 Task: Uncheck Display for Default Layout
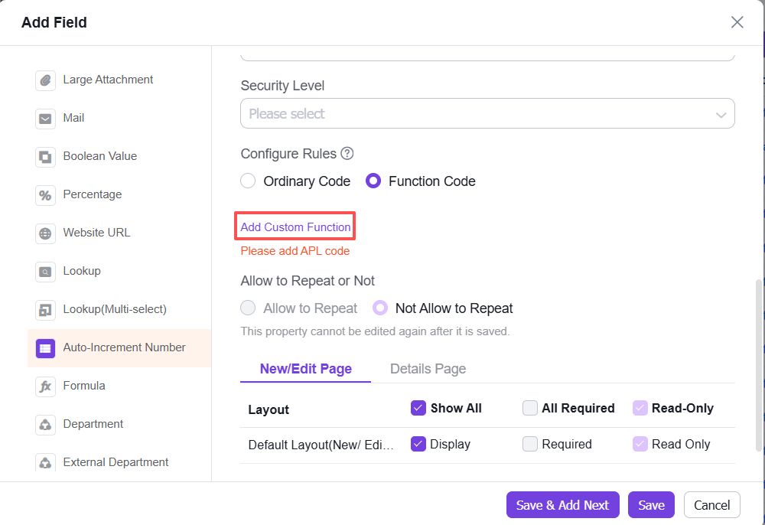coord(418,444)
